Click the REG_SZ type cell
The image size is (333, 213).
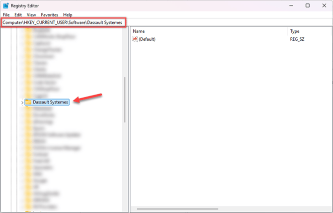[297, 39]
